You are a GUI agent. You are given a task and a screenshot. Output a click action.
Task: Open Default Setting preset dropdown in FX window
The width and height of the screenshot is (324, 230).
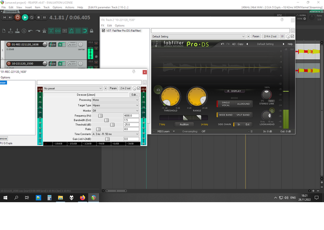click(x=198, y=36)
